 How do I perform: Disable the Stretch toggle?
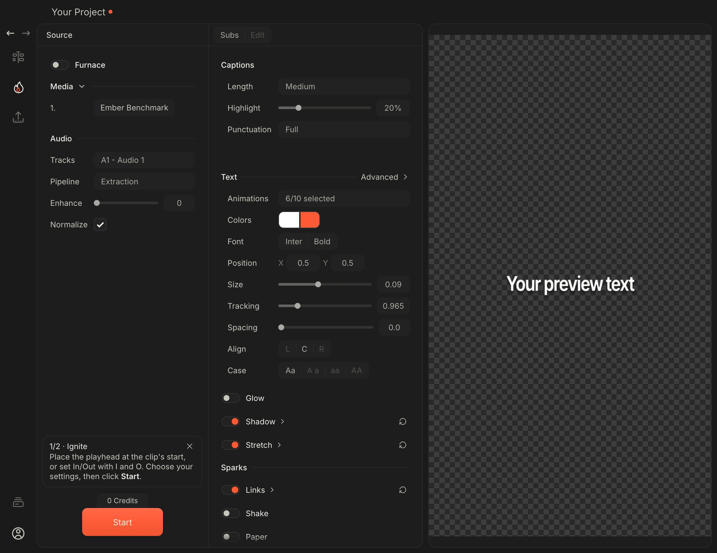click(230, 445)
